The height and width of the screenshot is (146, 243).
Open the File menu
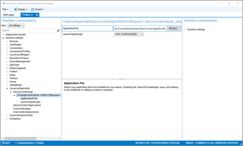tap(5, 9)
